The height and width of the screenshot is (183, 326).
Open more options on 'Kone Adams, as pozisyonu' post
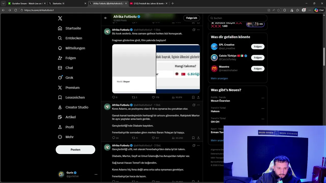[x=198, y=105]
